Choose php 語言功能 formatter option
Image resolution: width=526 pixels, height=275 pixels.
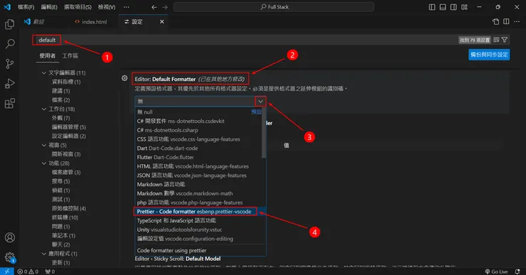coord(200,203)
